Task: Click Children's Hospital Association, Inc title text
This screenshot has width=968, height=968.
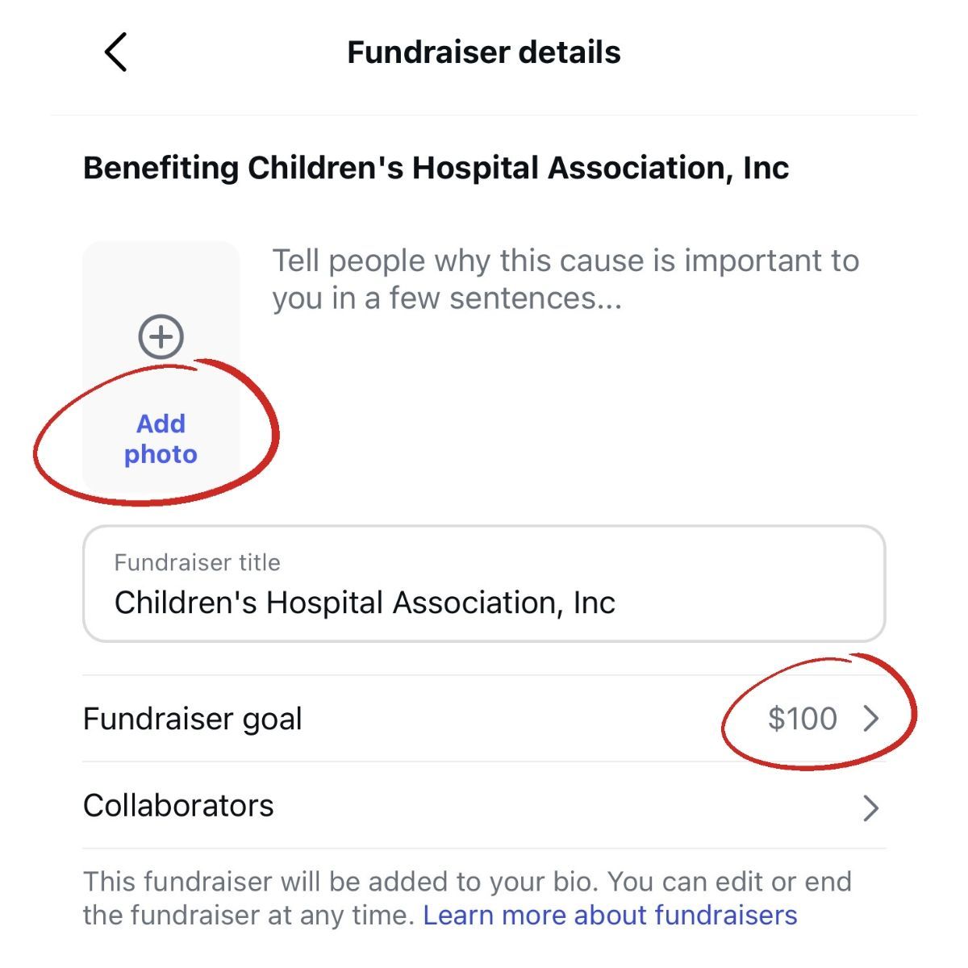Action: (365, 603)
